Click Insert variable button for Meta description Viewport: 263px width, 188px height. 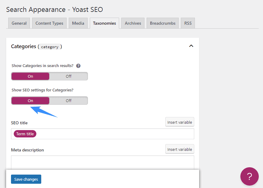[180, 149]
